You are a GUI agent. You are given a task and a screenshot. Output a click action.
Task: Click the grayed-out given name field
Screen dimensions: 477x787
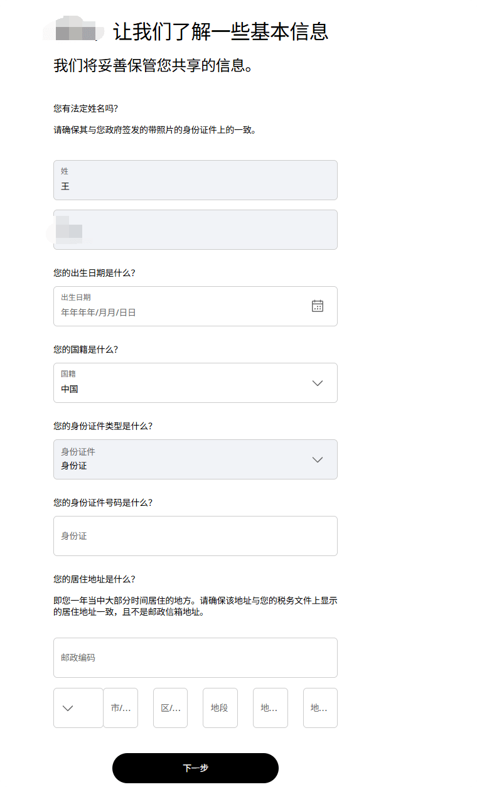195,230
